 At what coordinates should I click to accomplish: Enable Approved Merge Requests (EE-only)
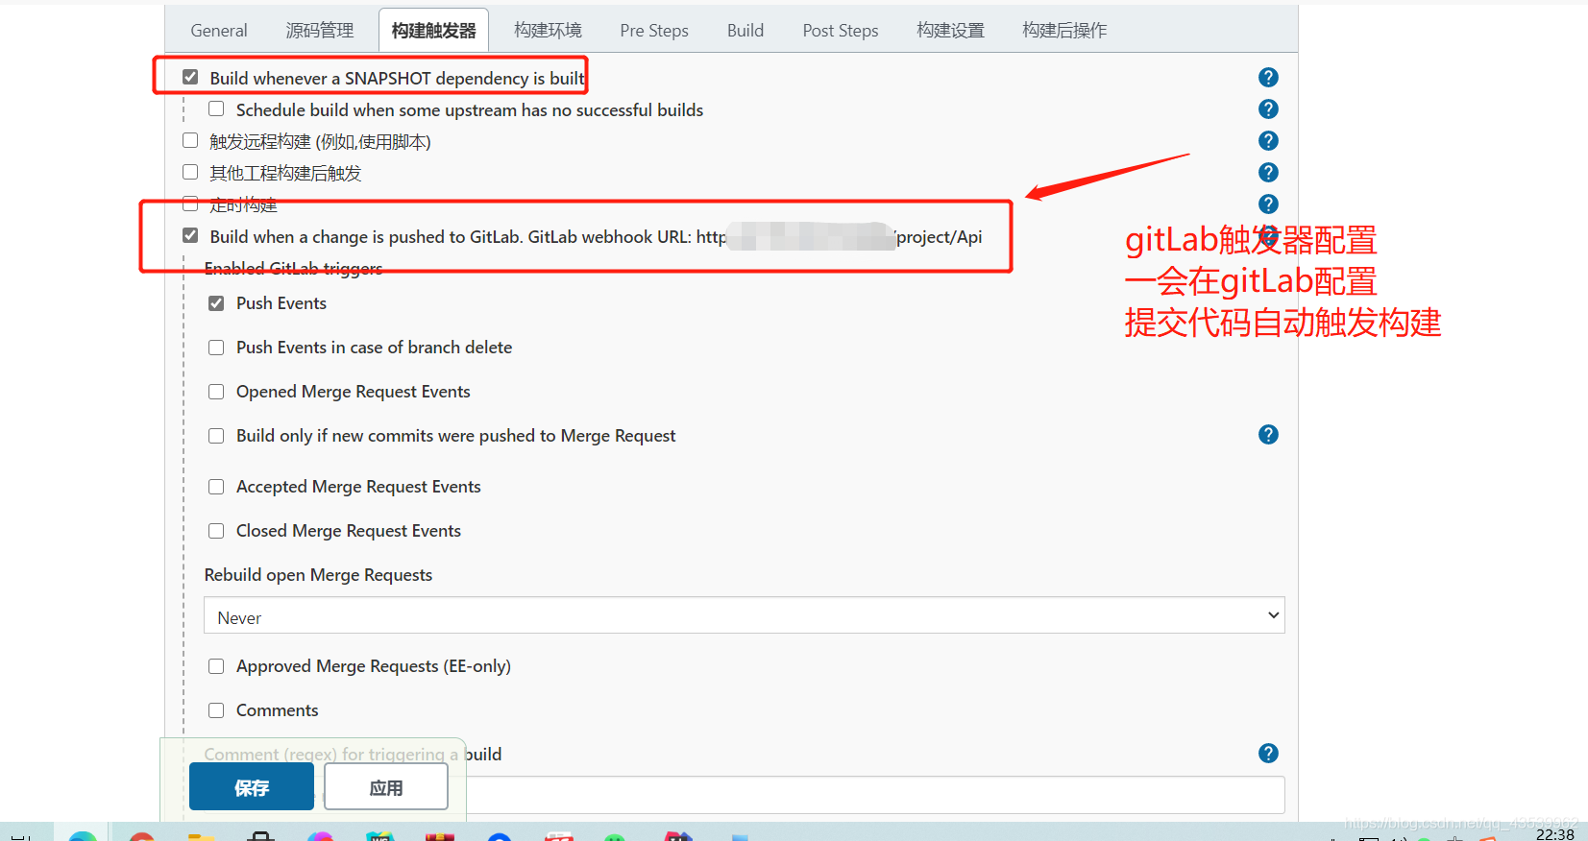click(216, 666)
